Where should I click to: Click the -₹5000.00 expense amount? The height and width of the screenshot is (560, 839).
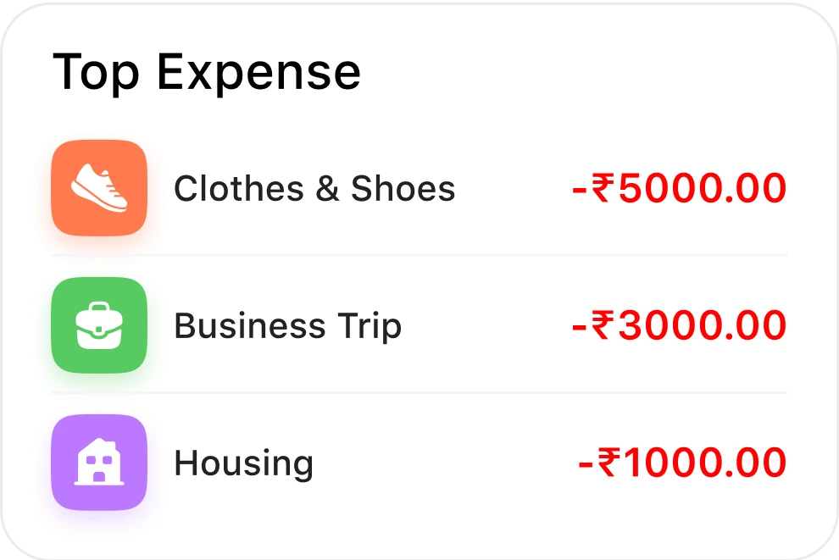tap(680, 188)
